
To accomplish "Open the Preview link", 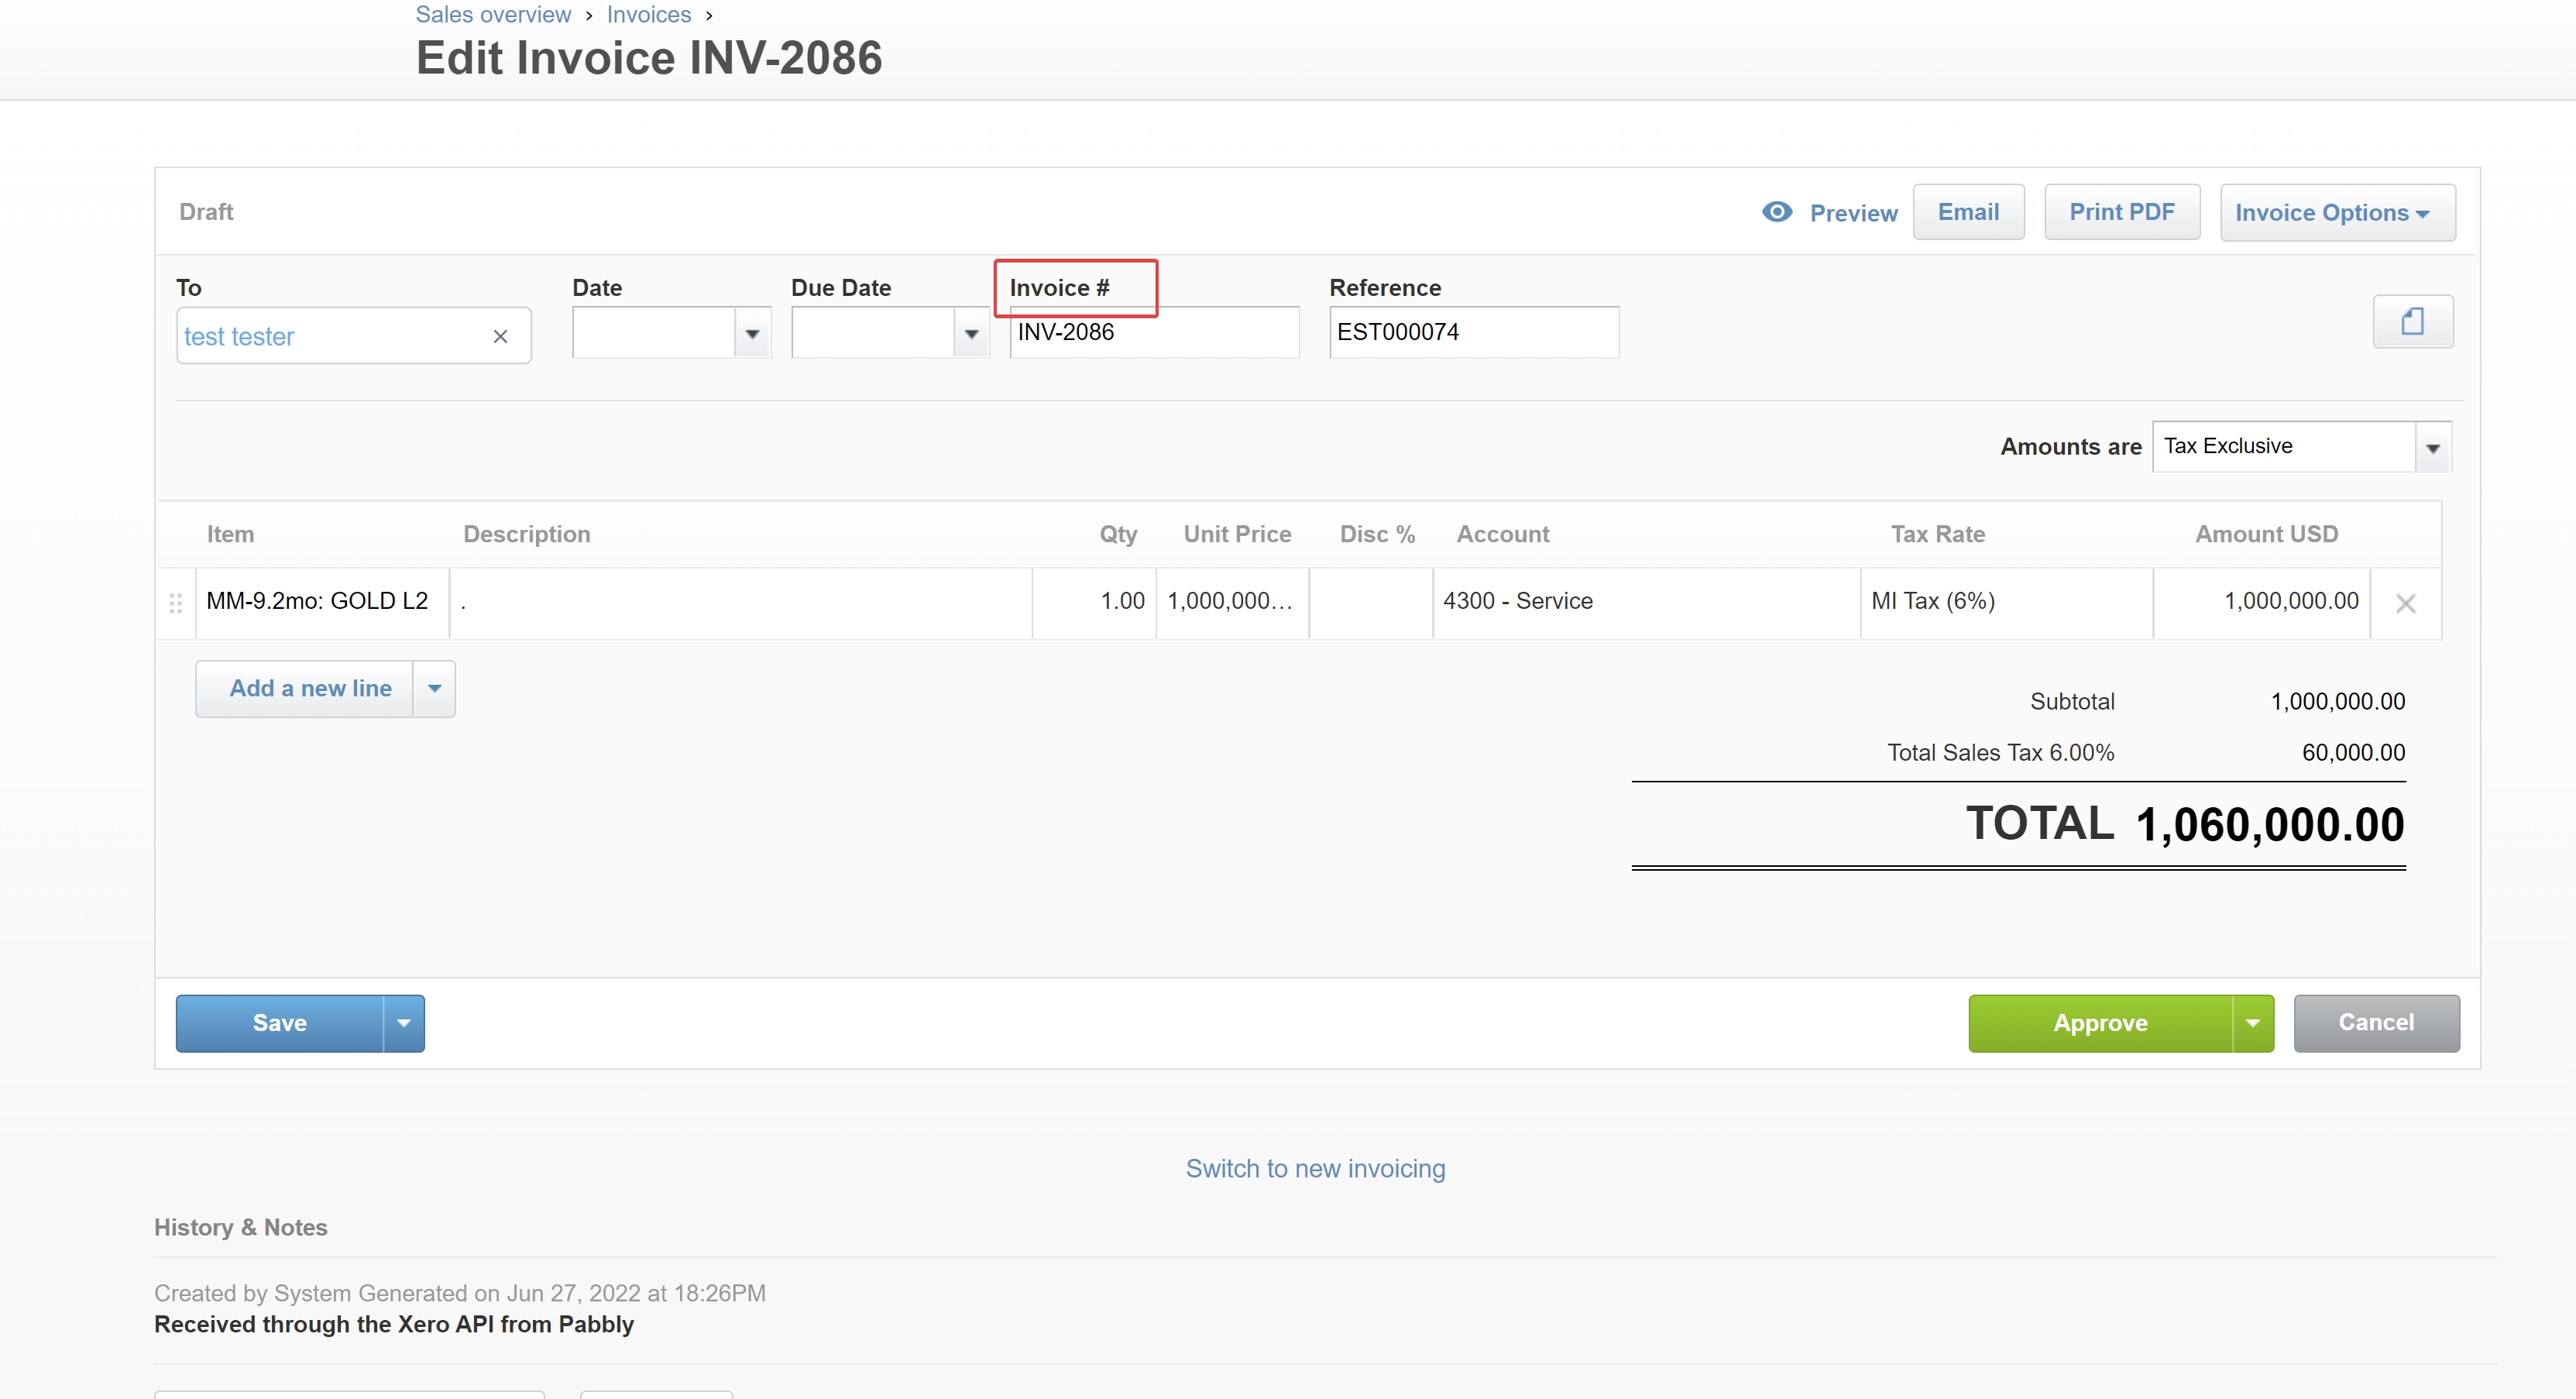I will pyautogui.click(x=1853, y=213).
